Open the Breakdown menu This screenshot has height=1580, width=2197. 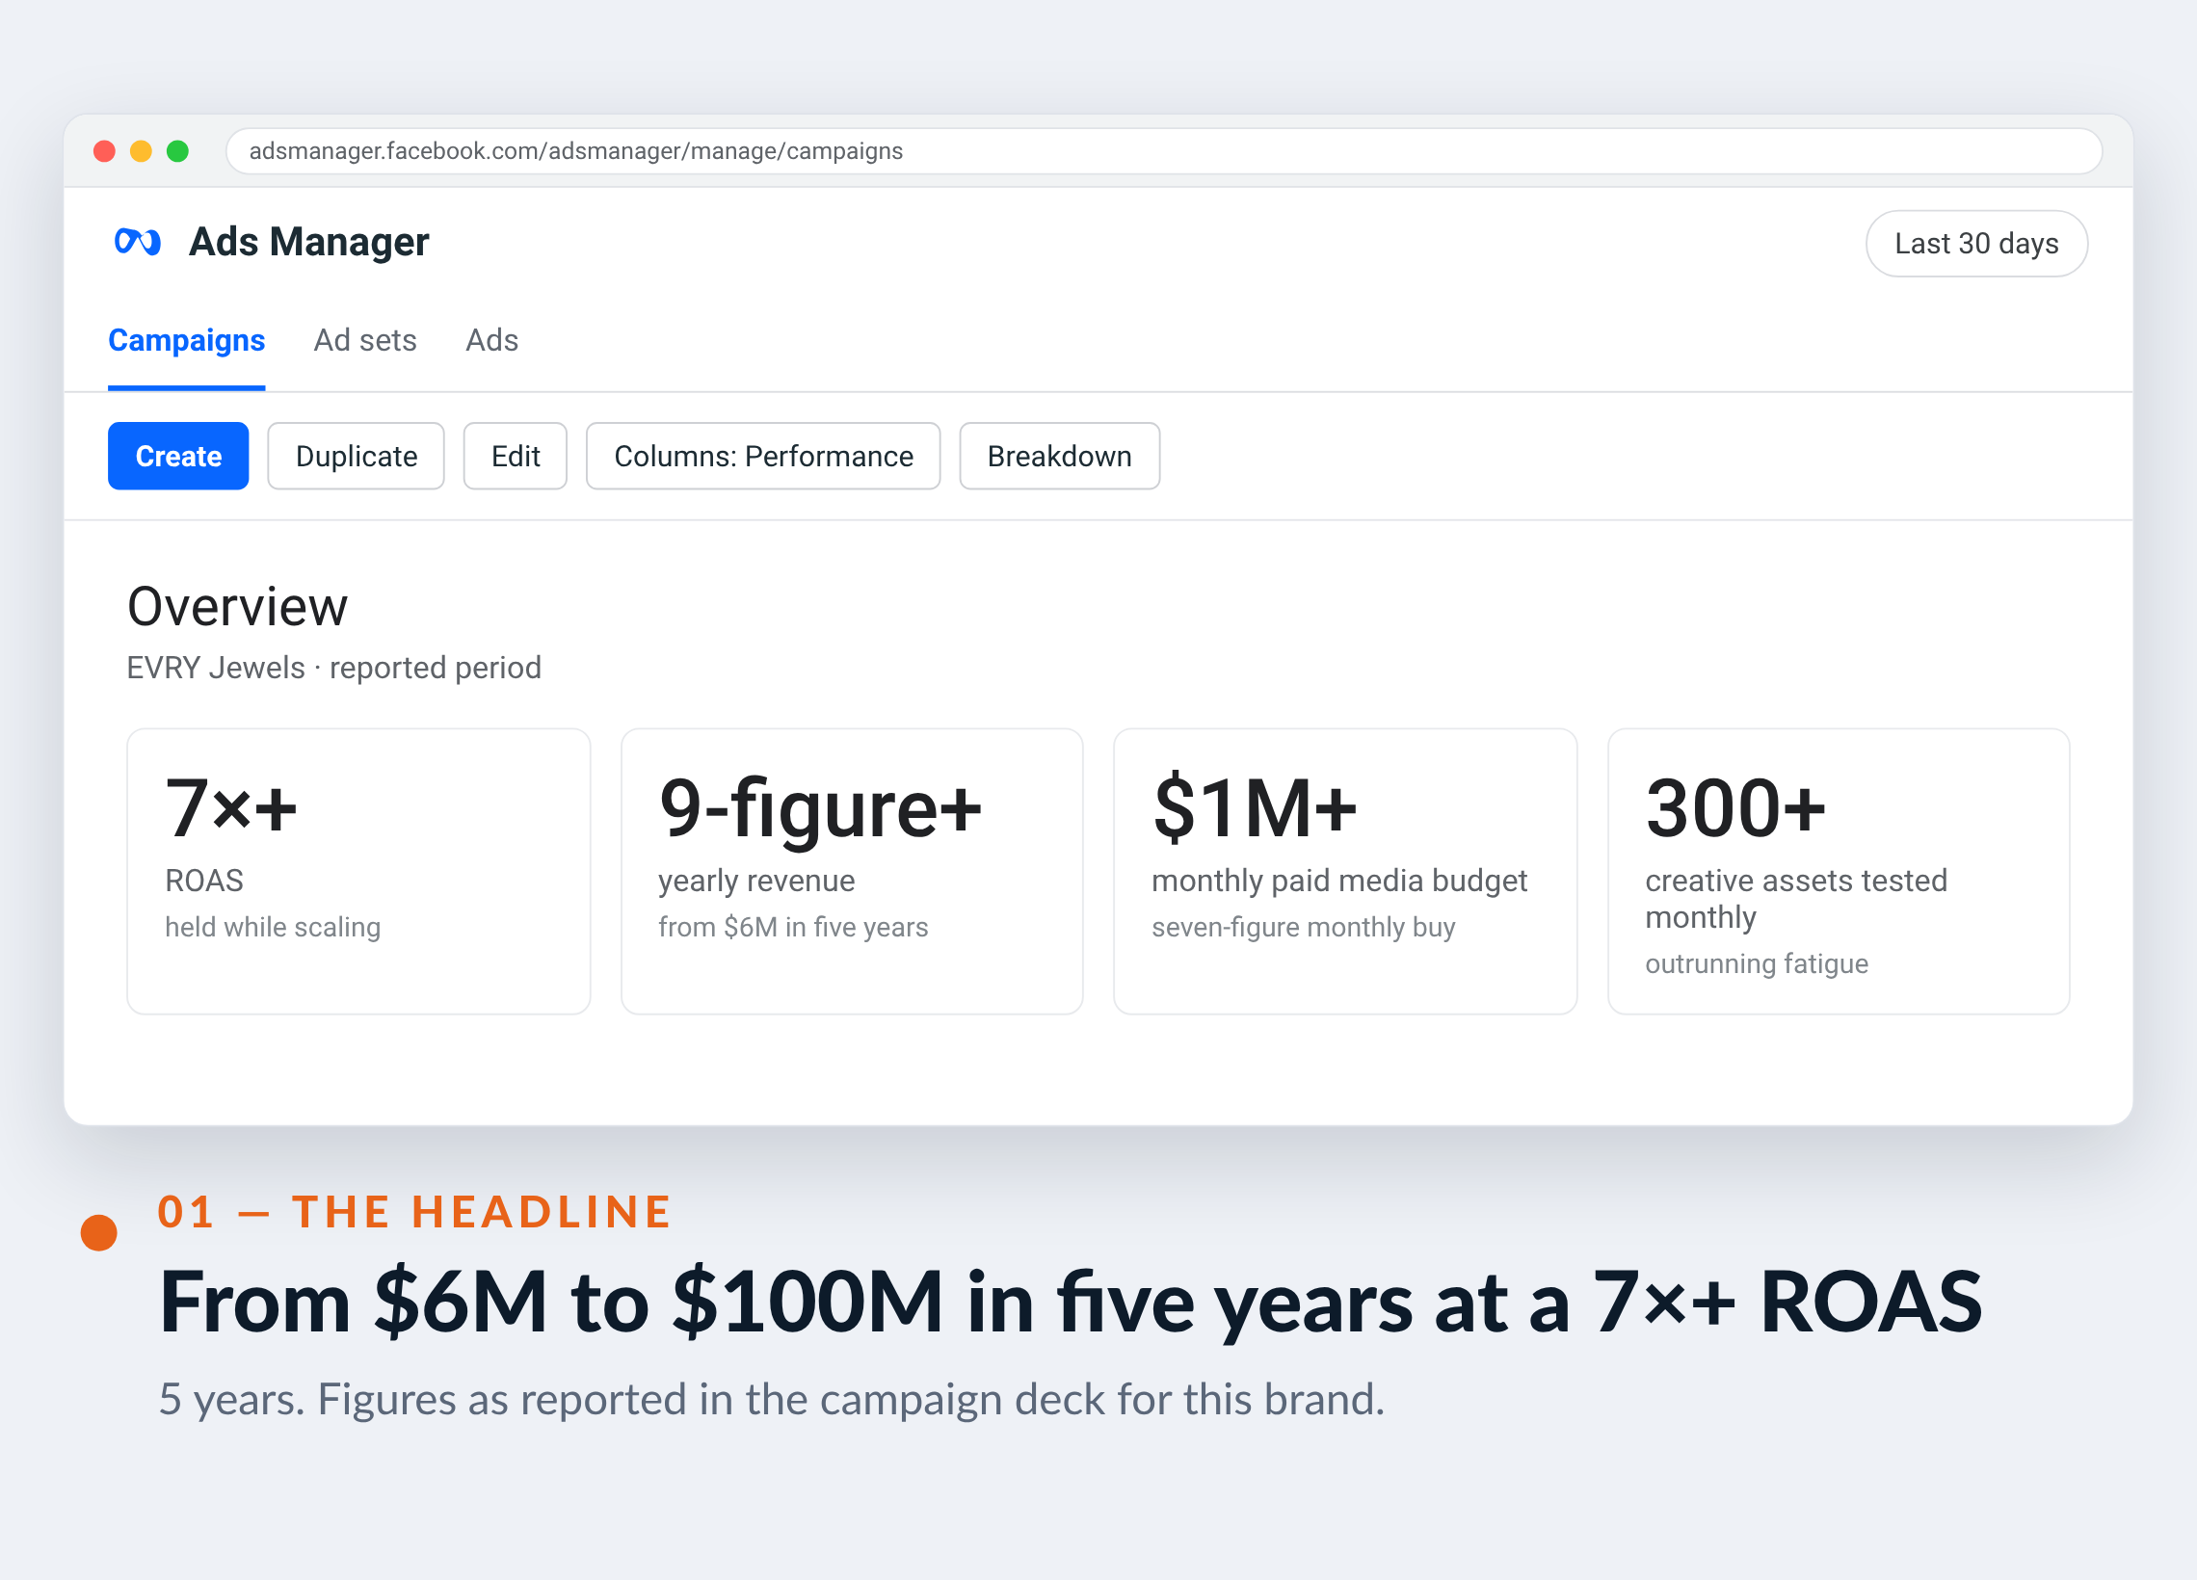point(1060,457)
